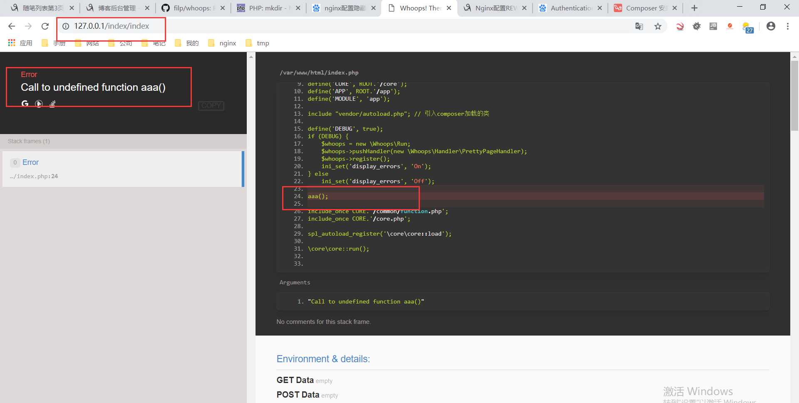Viewport: 799px width, 403px height.
Task: Search the error on DuckDuckGo
Action: coord(39,104)
